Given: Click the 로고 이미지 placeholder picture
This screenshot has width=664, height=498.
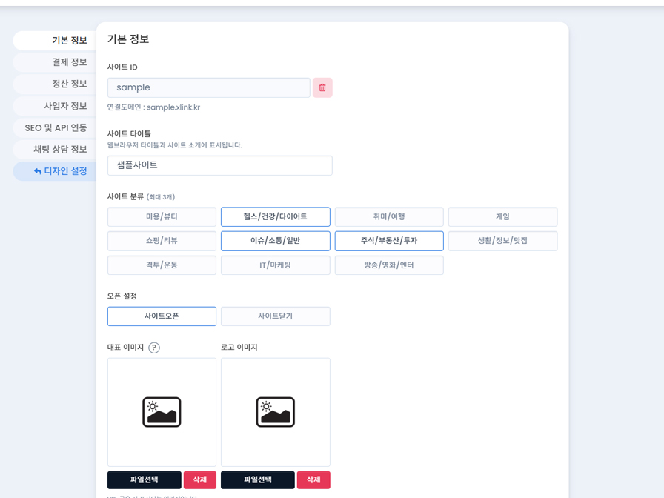Looking at the screenshot, I should (x=276, y=412).
